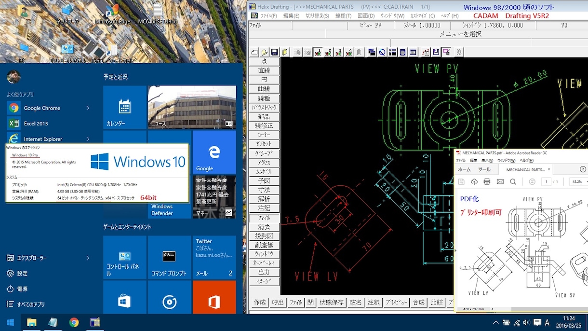The image size is (588, 331).
Task: Click the 呼出 button at bottom of Helix
Action: pos(278,303)
